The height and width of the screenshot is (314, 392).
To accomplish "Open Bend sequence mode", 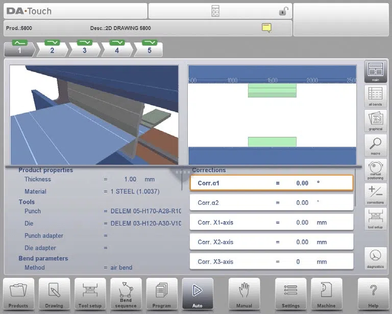I will click(x=126, y=294).
